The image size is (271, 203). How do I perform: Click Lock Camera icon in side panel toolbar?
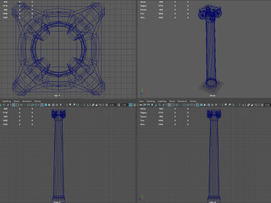(x=145, y=105)
